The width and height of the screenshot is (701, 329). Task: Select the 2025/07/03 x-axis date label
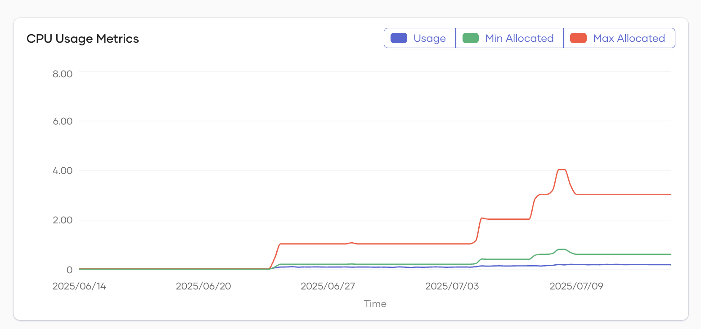[453, 286]
